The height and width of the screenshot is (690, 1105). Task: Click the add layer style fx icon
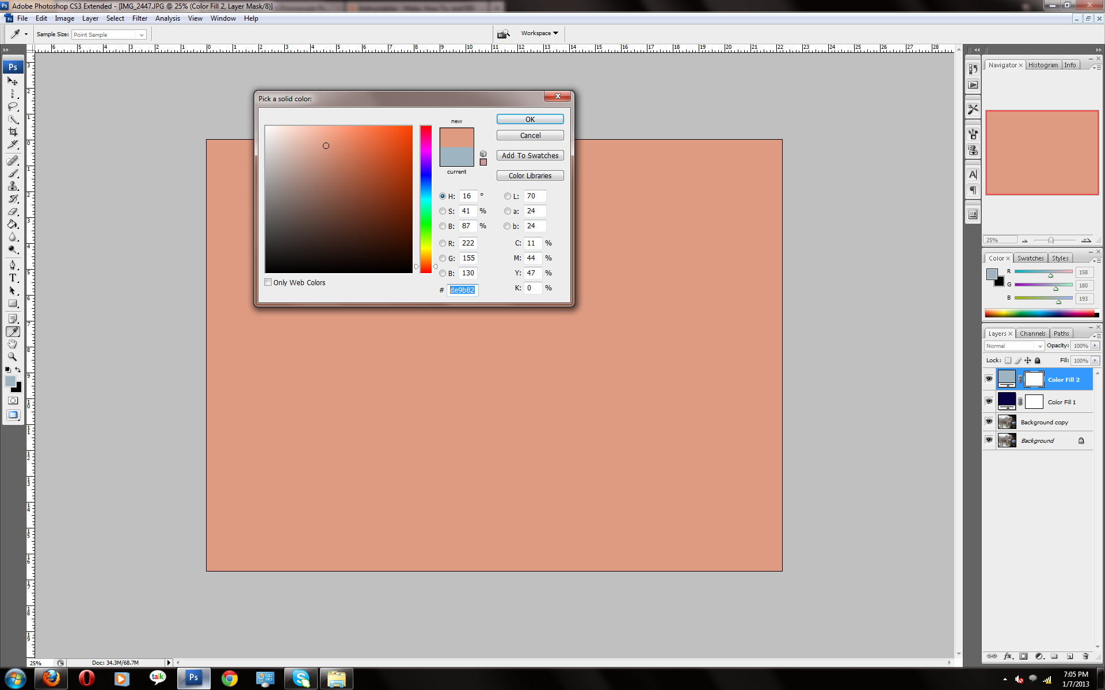pyautogui.click(x=1008, y=656)
